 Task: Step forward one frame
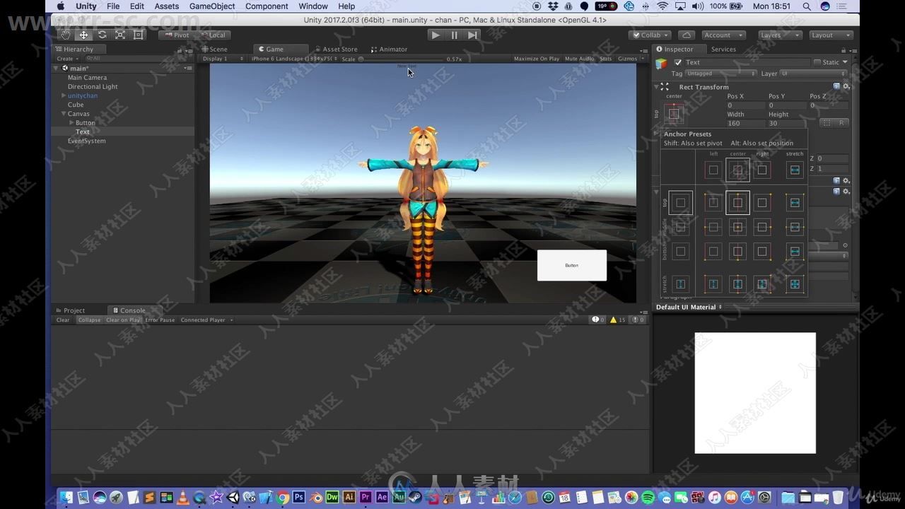coord(472,35)
